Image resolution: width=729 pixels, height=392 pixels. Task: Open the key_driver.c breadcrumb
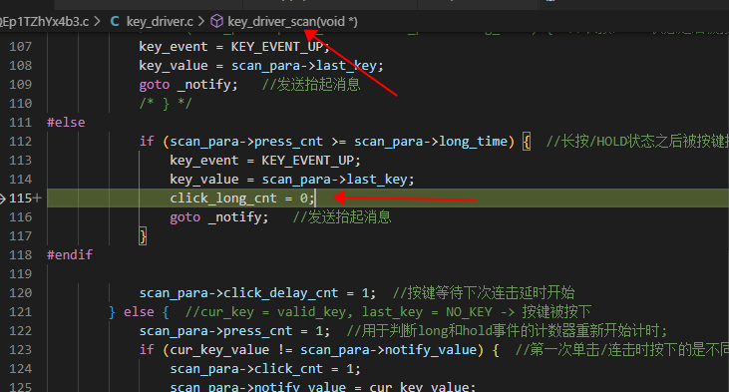point(160,22)
